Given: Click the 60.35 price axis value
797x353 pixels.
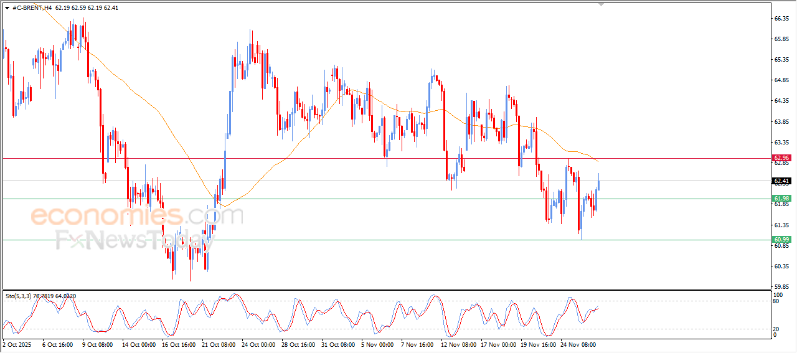Looking at the screenshot, I should [x=781, y=266].
